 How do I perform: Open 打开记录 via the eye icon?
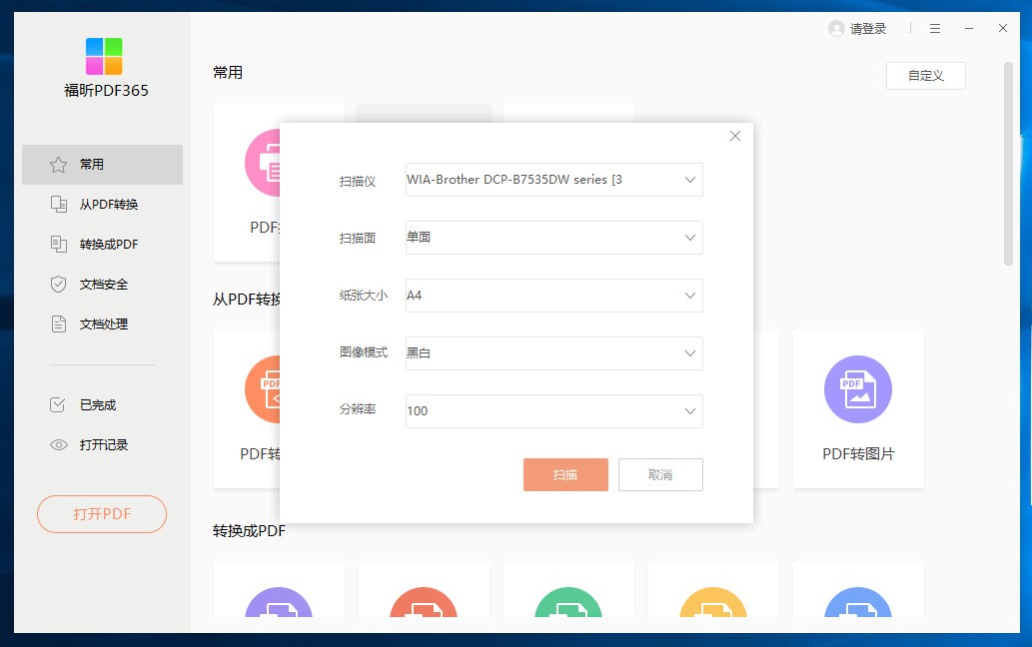58,444
